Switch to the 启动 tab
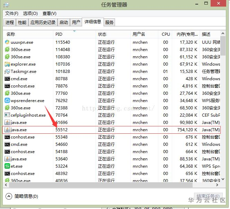 [x=64, y=22]
